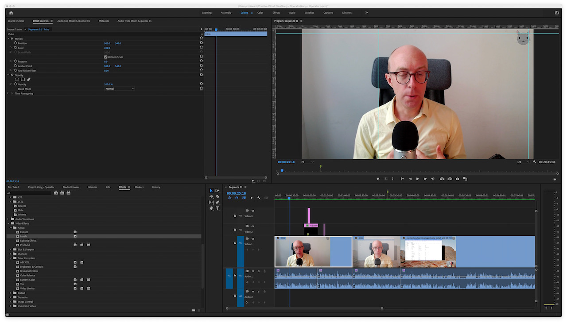The height and width of the screenshot is (323, 567).
Task: Toggle Video 1 track output eye
Action: click(x=253, y=239)
